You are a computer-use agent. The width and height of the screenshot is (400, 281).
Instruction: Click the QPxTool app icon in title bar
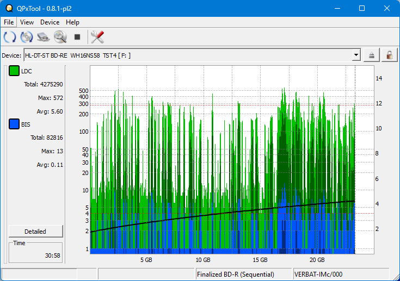[x=9, y=8]
